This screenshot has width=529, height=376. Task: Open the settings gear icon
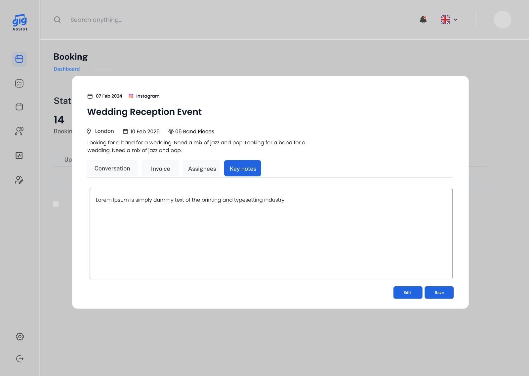[x=20, y=337]
